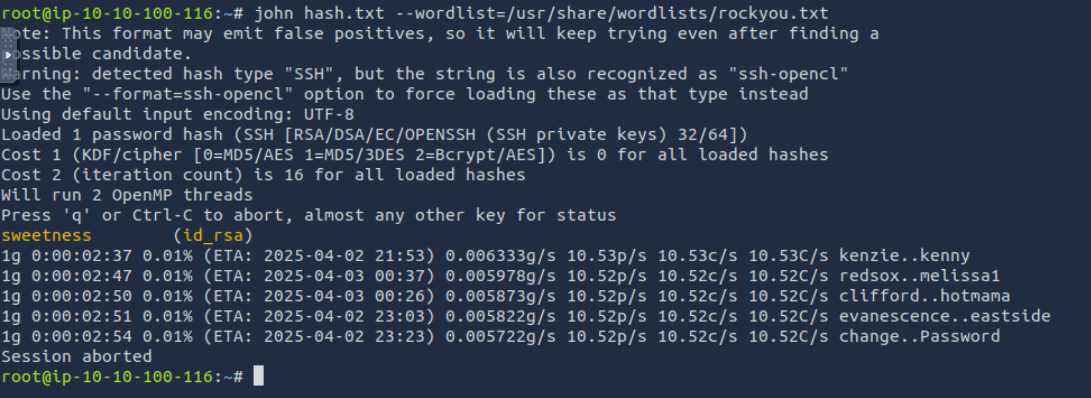Click the 'kenzie..kenny' candidate range
Screen dimensions: 1091x398
click(x=905, y=256)
